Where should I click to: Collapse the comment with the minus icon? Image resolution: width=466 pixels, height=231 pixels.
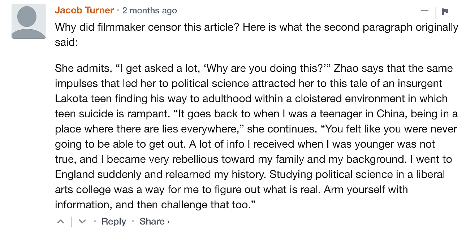tap(425, 11)
